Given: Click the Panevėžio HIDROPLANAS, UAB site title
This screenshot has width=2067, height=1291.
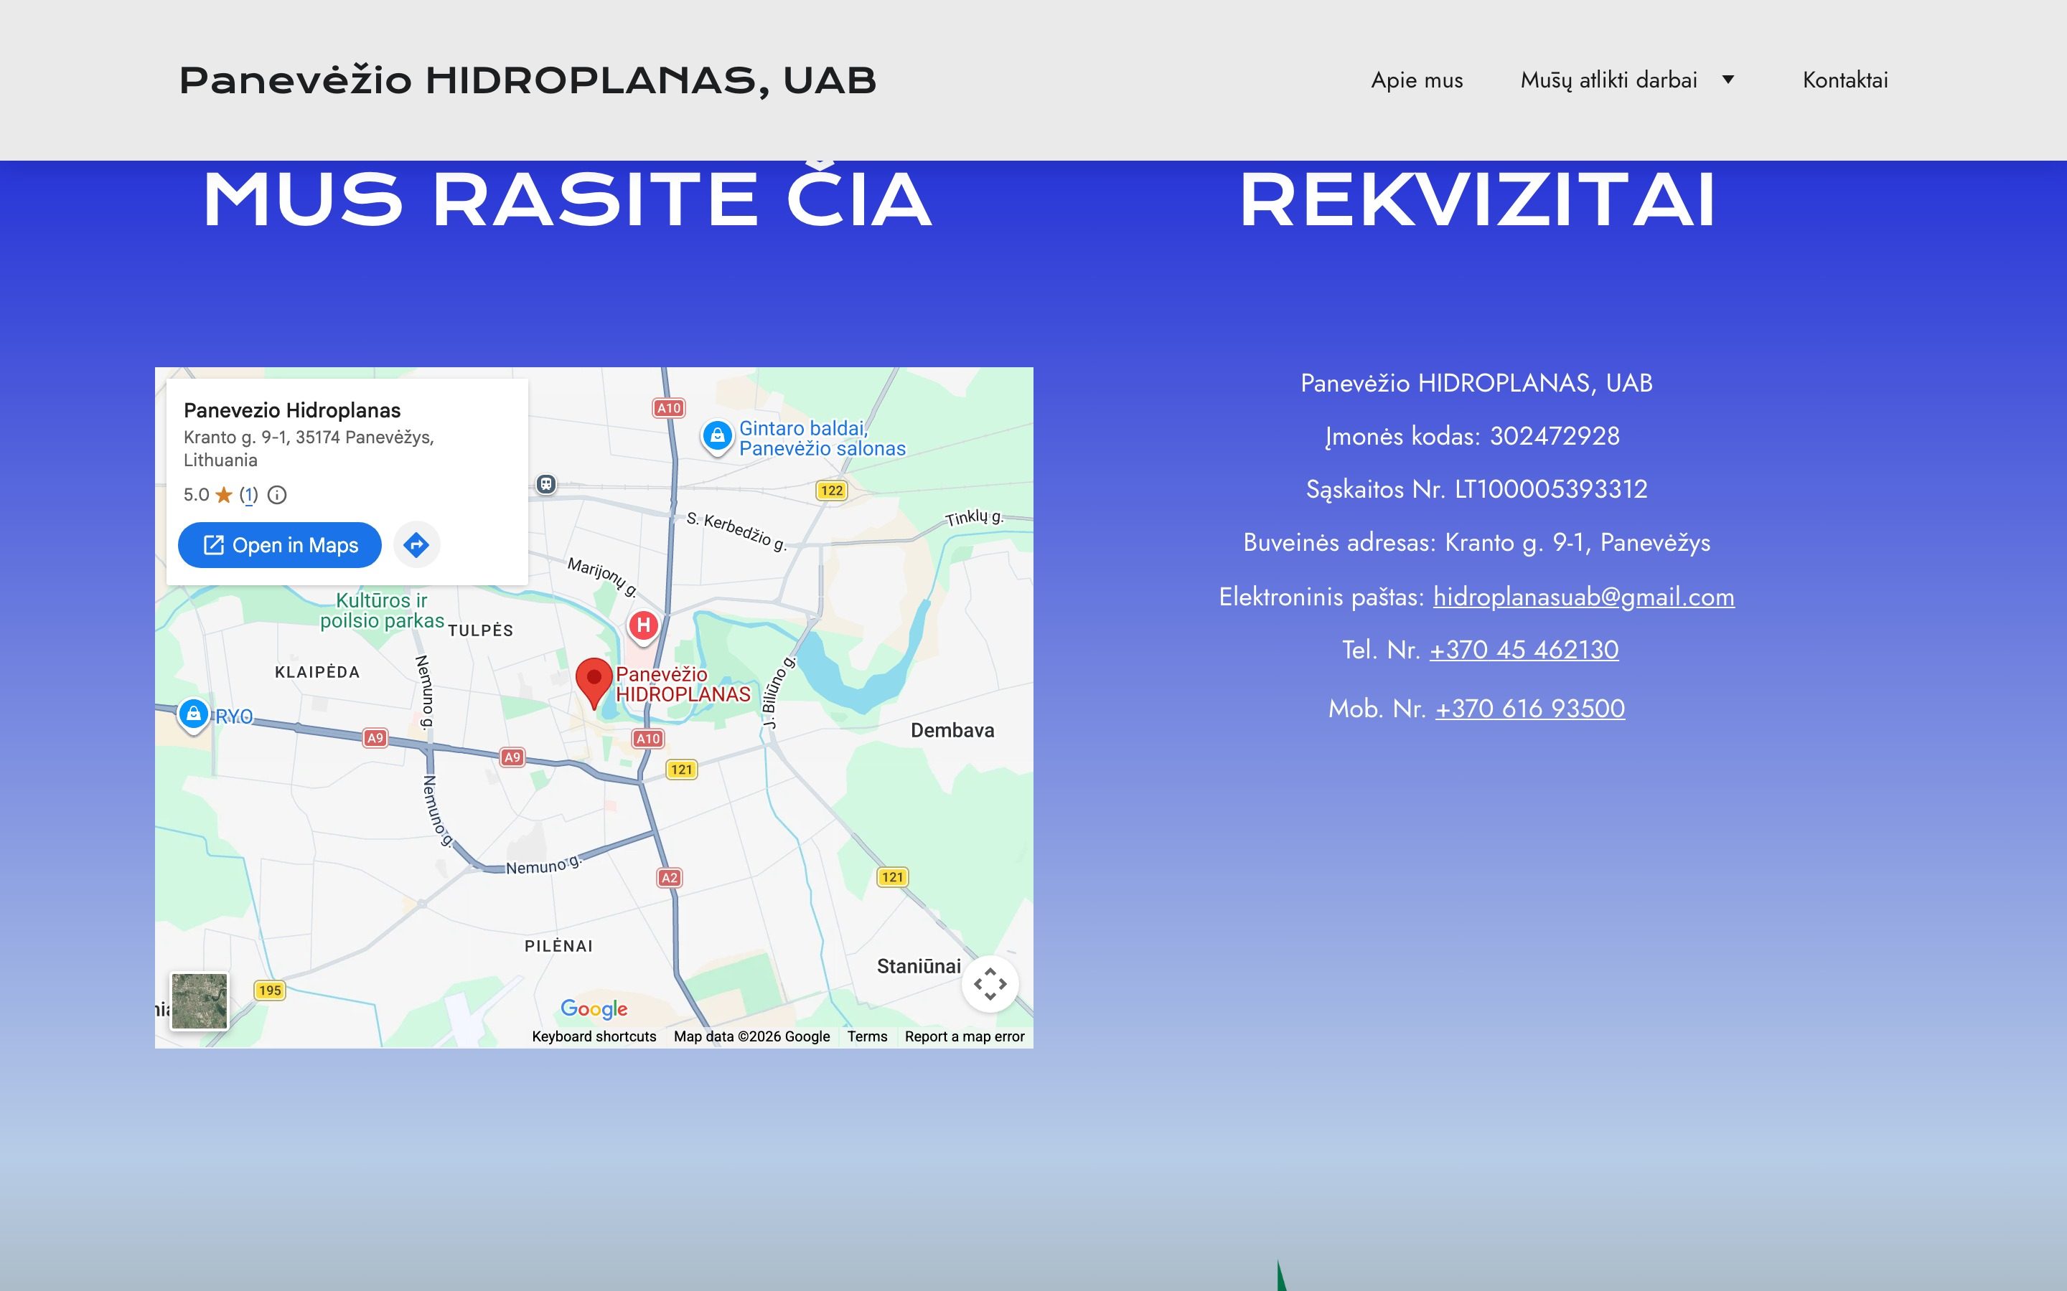Looking at the screenshot, I should (528, 80).
